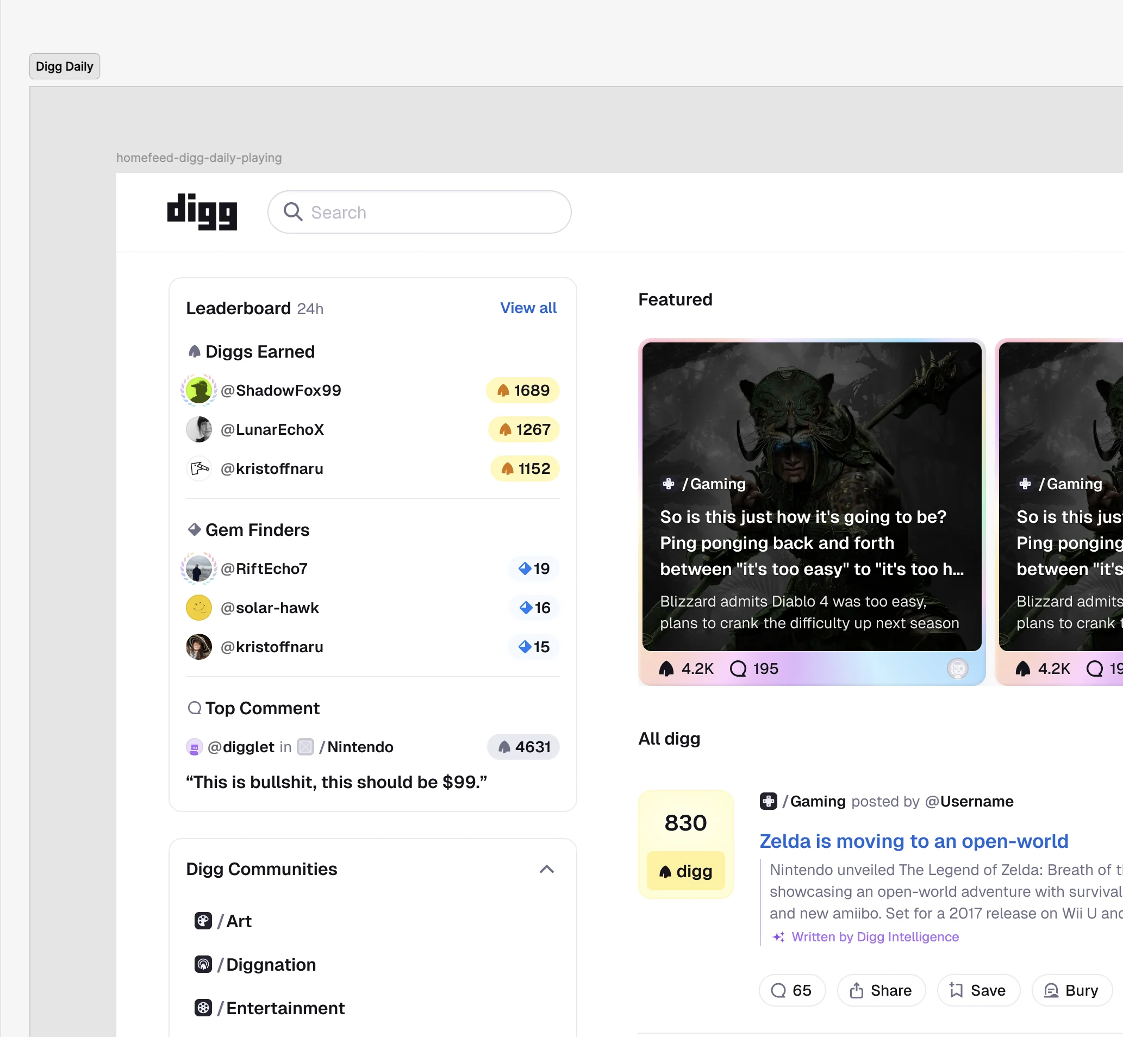Click the search magnifier icon
This screenshot has height=1037, width=1123.
tap(292, 212)
